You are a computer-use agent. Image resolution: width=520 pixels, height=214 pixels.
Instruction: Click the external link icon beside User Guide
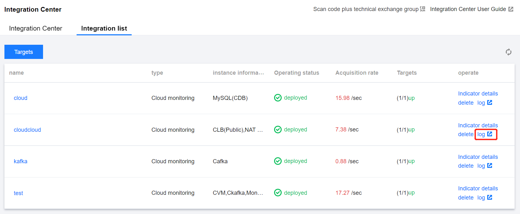coord(511,9)
